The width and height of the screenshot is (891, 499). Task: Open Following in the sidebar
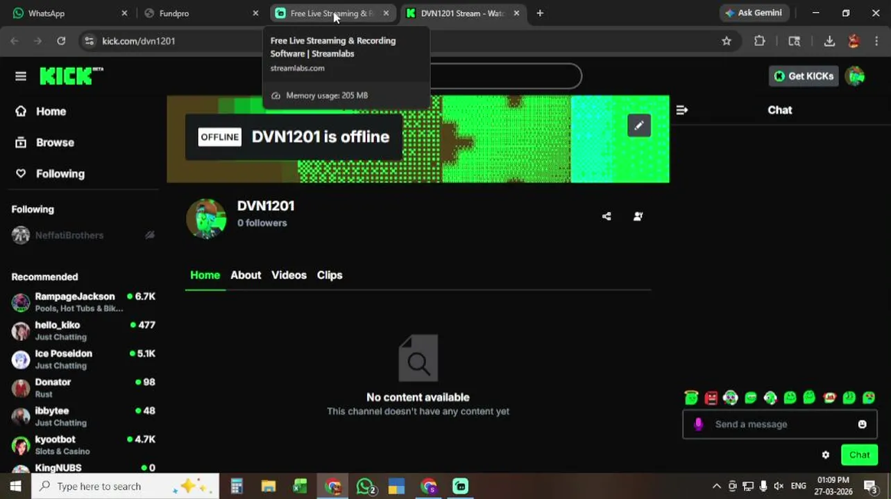coord(51,174)
